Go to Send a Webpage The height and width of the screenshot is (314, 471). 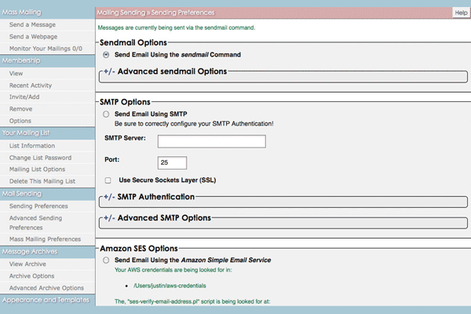pos(34,37)
